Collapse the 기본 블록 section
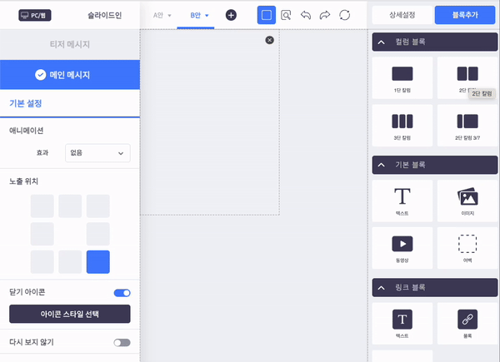Viewport: 500px width, 362px height. 380,165
